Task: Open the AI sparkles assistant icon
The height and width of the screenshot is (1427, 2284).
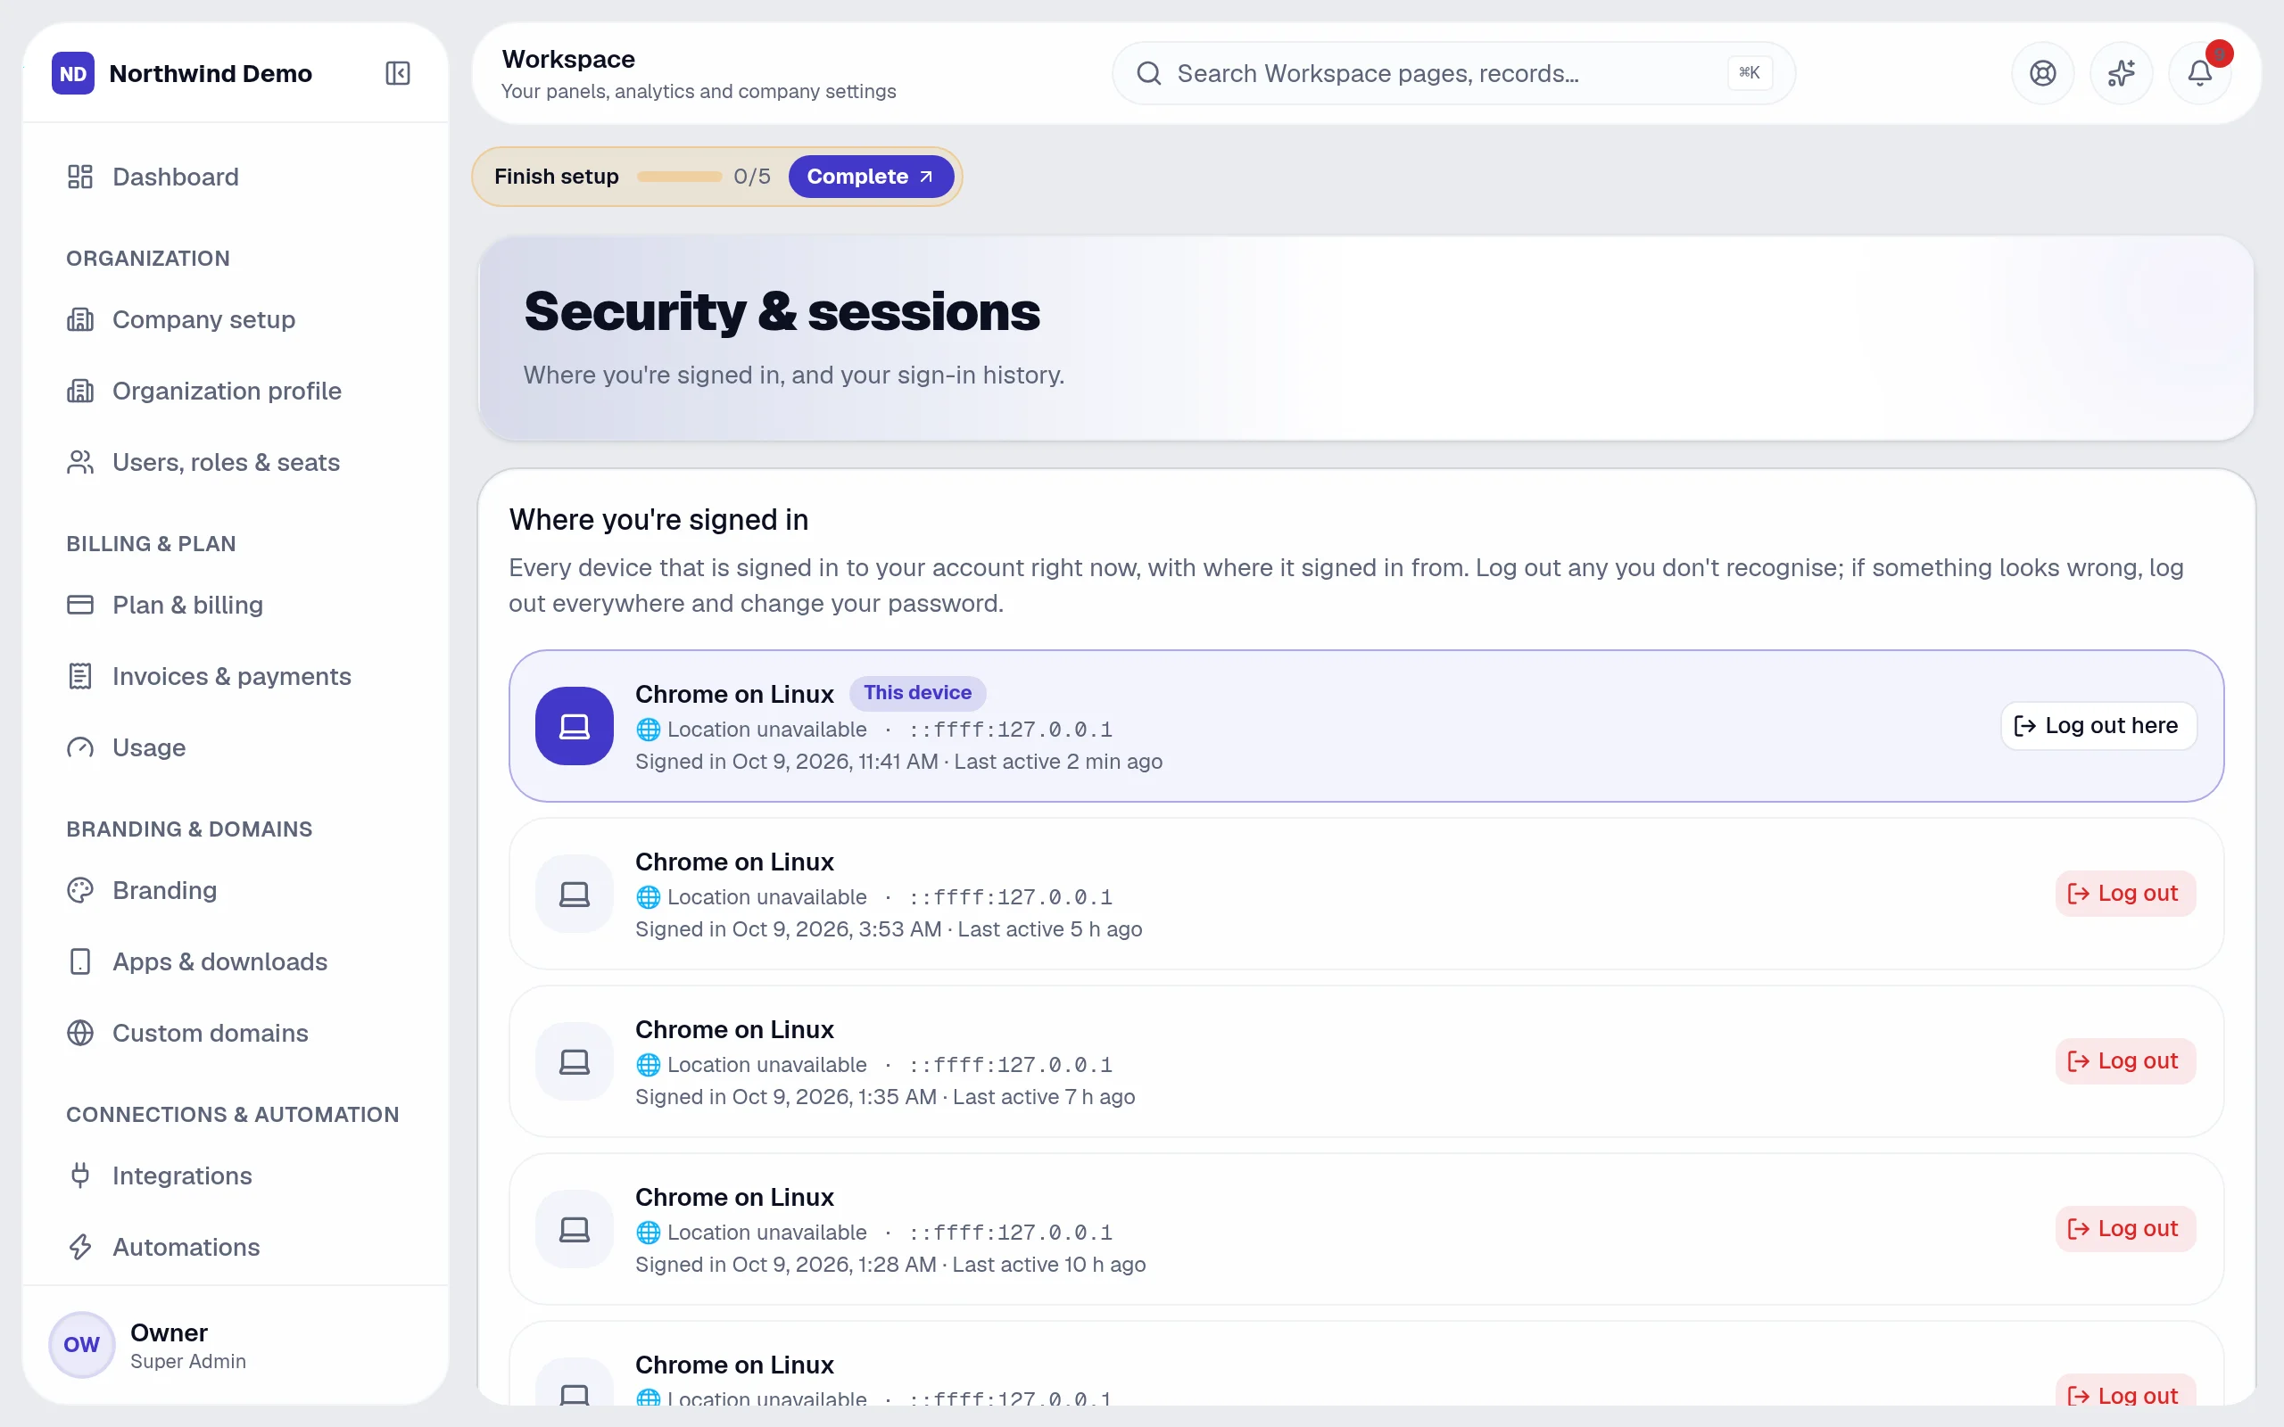Action: coord(2121,72)
